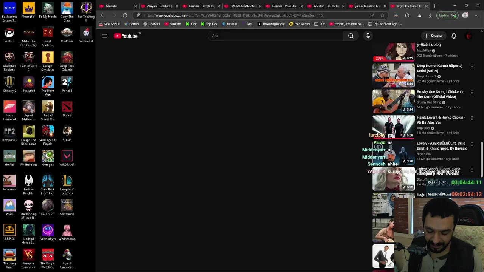Open the Free Games bookmark
Image resolution: width=484 pixels, height=272 pixels.
[299, 24]
